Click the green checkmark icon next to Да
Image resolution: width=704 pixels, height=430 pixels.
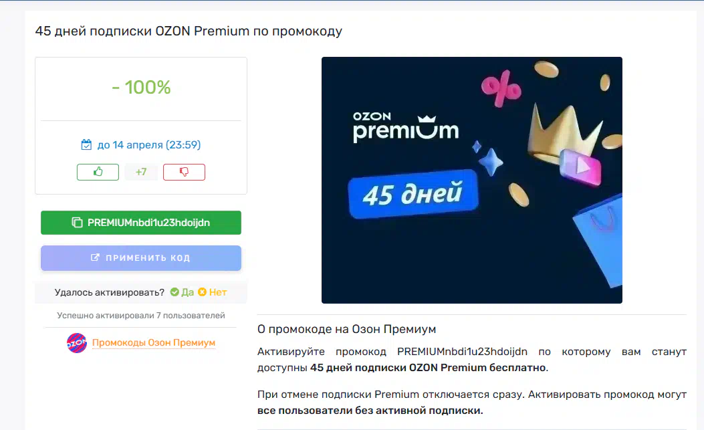pos(174,292)
